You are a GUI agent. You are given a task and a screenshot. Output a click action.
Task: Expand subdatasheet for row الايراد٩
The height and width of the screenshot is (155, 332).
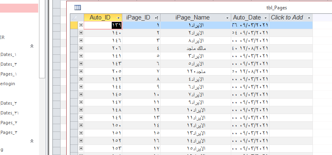(81, 102)
